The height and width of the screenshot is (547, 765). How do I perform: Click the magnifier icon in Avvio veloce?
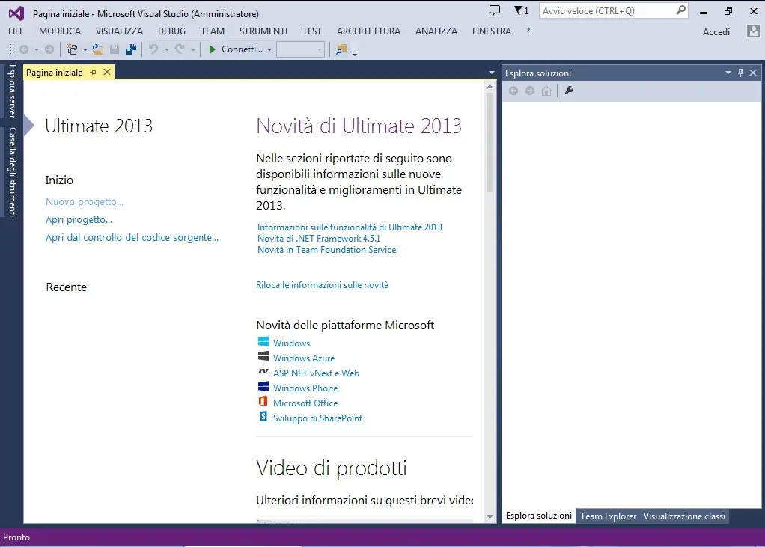coord(680,10)
